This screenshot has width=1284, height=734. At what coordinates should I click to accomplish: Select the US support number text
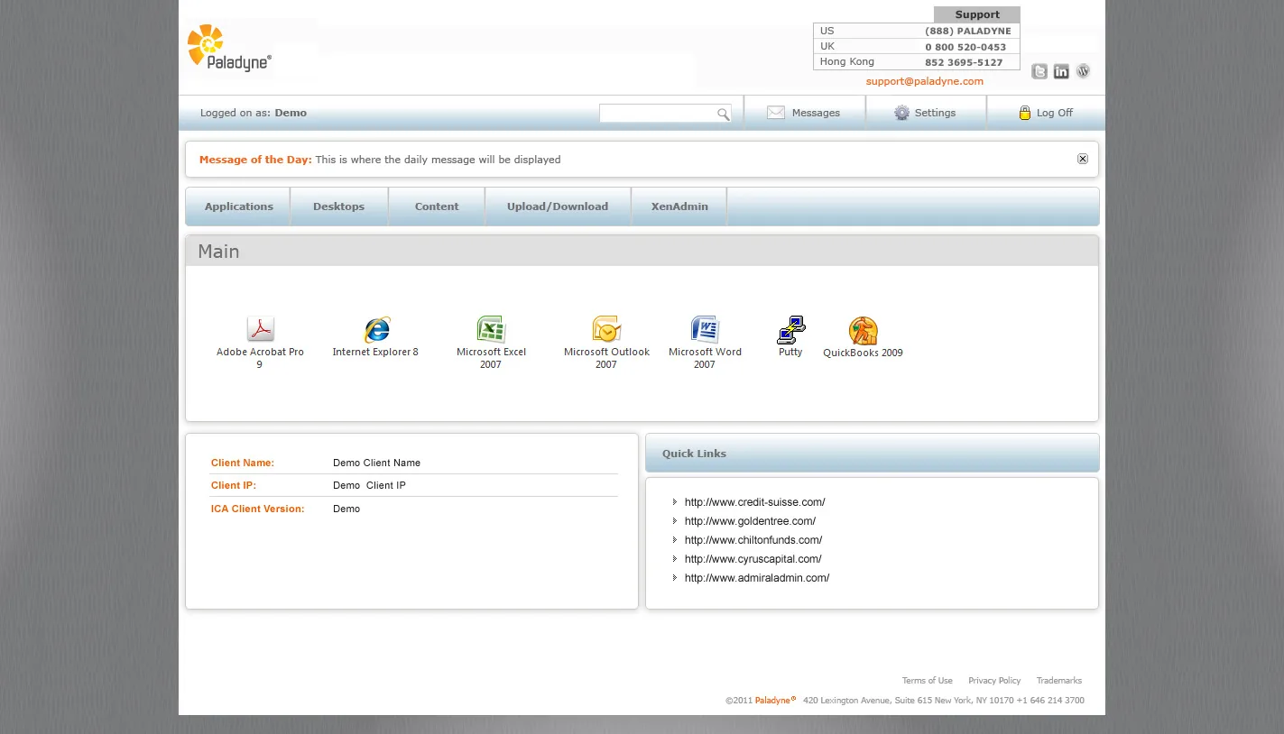pyautogui.click(x=968, y=32)
